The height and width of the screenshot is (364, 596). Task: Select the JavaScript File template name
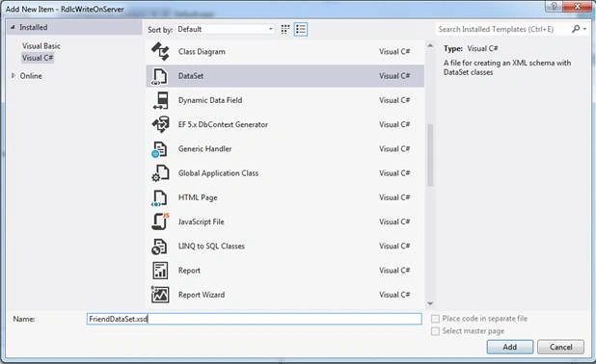[201, 221]
